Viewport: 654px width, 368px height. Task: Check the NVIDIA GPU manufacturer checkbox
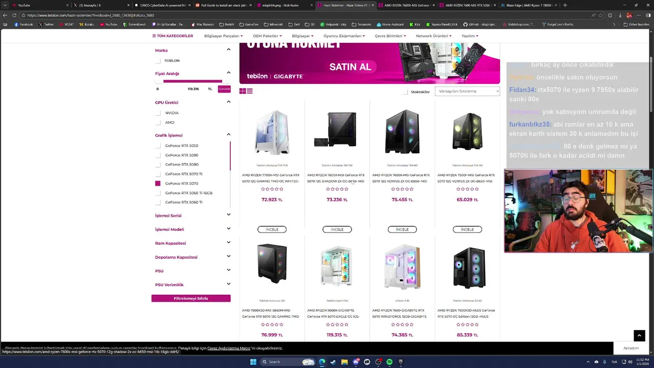click(158, 113)
